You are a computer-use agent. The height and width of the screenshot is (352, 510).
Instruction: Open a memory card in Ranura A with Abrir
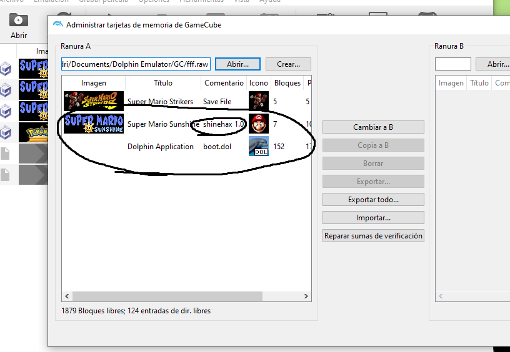237,64
